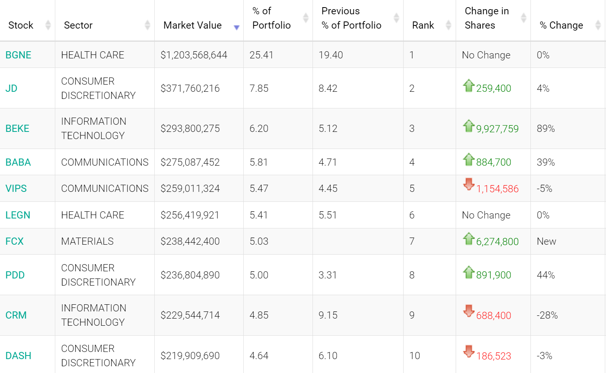This screenshot has width=606, height=373.
Task: Sort by % of Portfolio arrows
Action: coord(306,18)
